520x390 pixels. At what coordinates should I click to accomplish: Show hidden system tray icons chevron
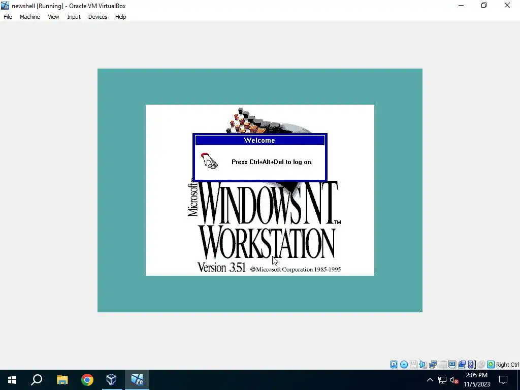pyautogui.click(x=430, y=380)
